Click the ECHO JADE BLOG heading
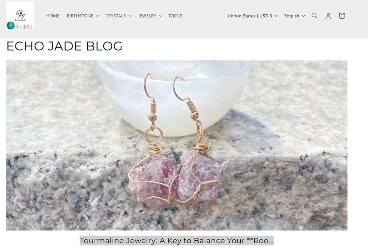Viewport: 368px width, 248px height. click(x=64, y=46)
